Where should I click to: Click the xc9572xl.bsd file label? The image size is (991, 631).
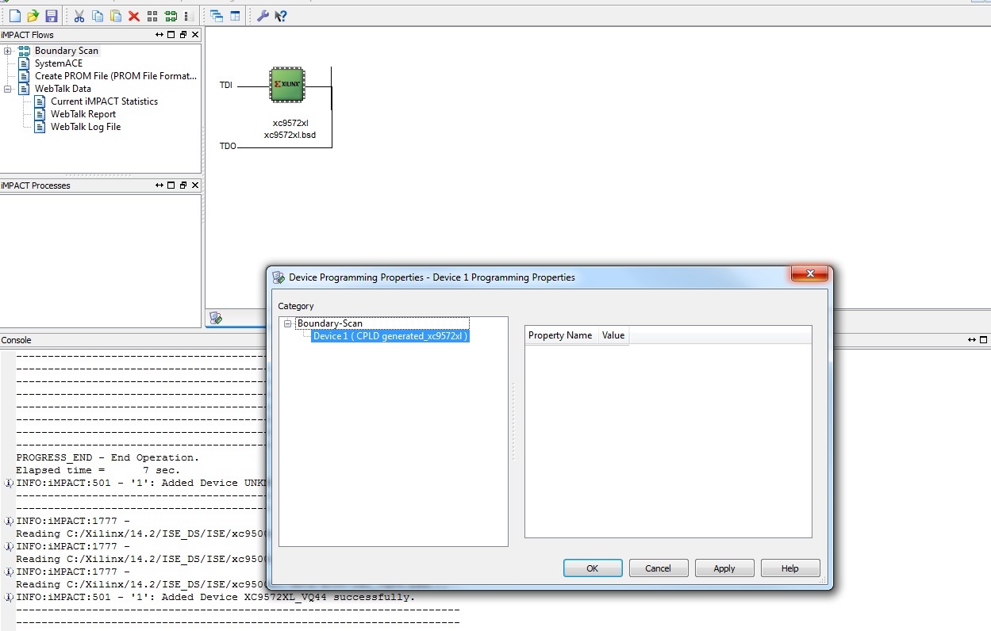point(290,135)
